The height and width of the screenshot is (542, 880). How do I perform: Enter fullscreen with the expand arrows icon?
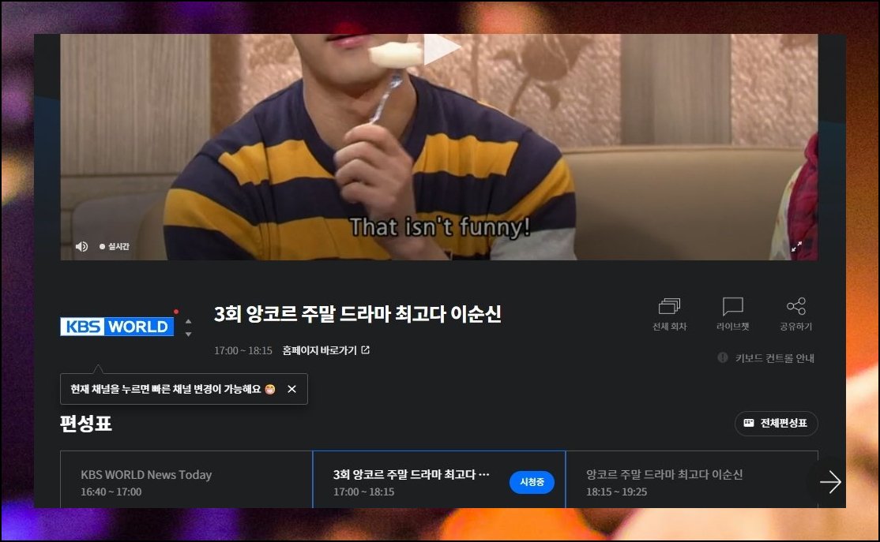tap(796, 247)
